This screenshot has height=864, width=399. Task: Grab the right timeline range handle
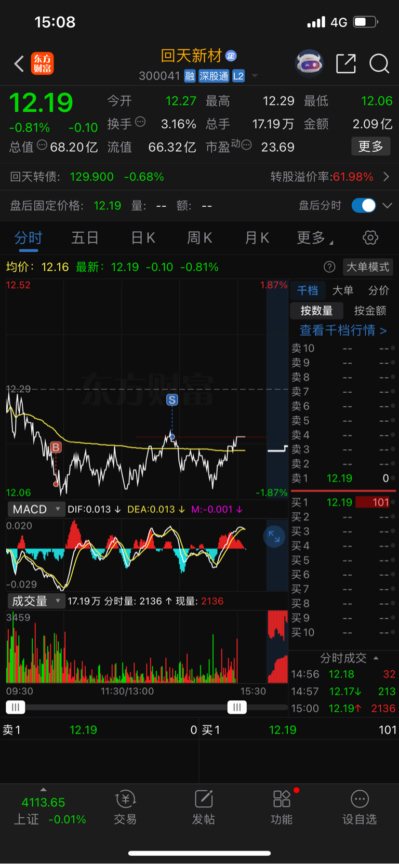(237, 707)
